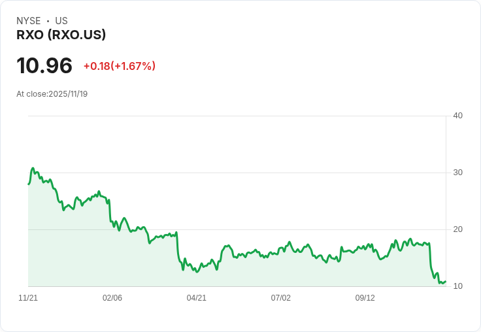Select the 09/12 date on the x-axis
Image resolution: width=481 pixels, height=332 pixels.
coord(365,298)
